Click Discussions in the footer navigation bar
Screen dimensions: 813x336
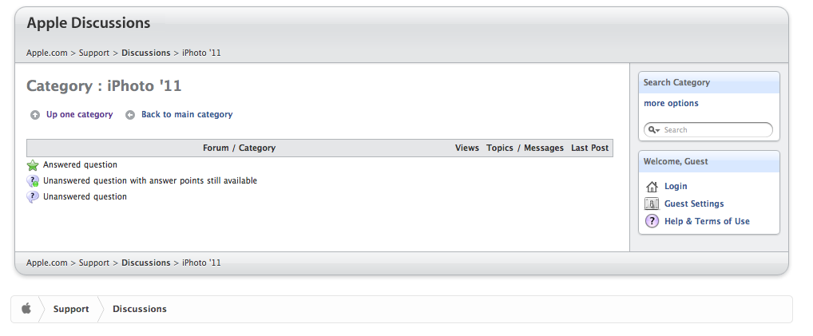(140, 309)
